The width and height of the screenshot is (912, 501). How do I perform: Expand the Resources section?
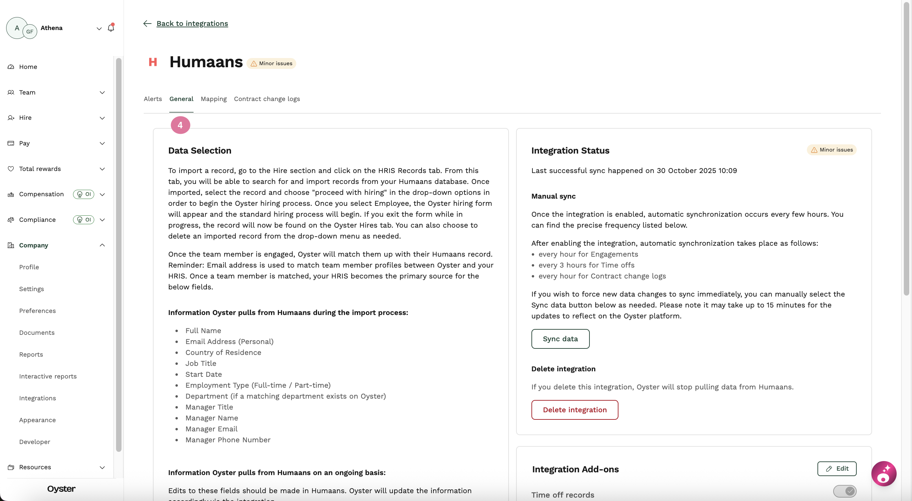pos(102,467)
